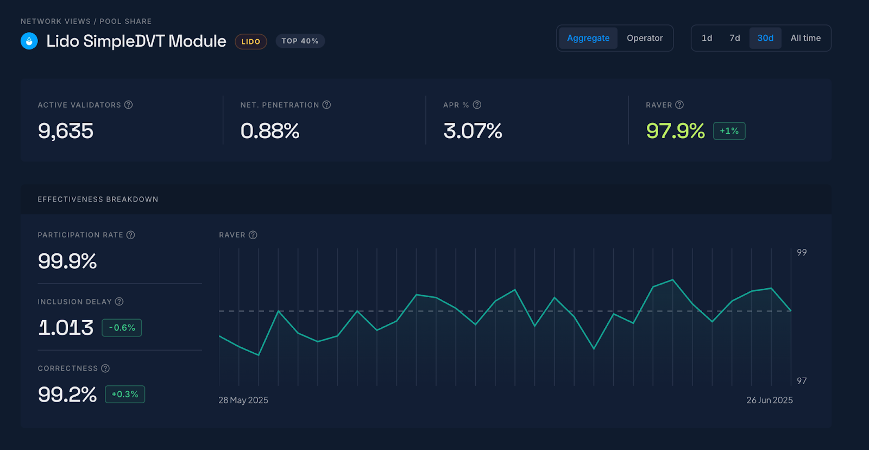Click the +0.3% correctness badge
Screen dimensions: 869x450
(125, 395)
